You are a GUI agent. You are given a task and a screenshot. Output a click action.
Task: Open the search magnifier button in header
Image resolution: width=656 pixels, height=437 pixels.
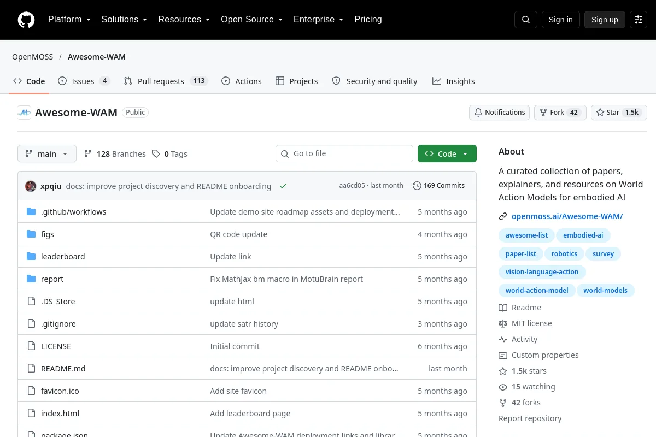pos(526,20)
